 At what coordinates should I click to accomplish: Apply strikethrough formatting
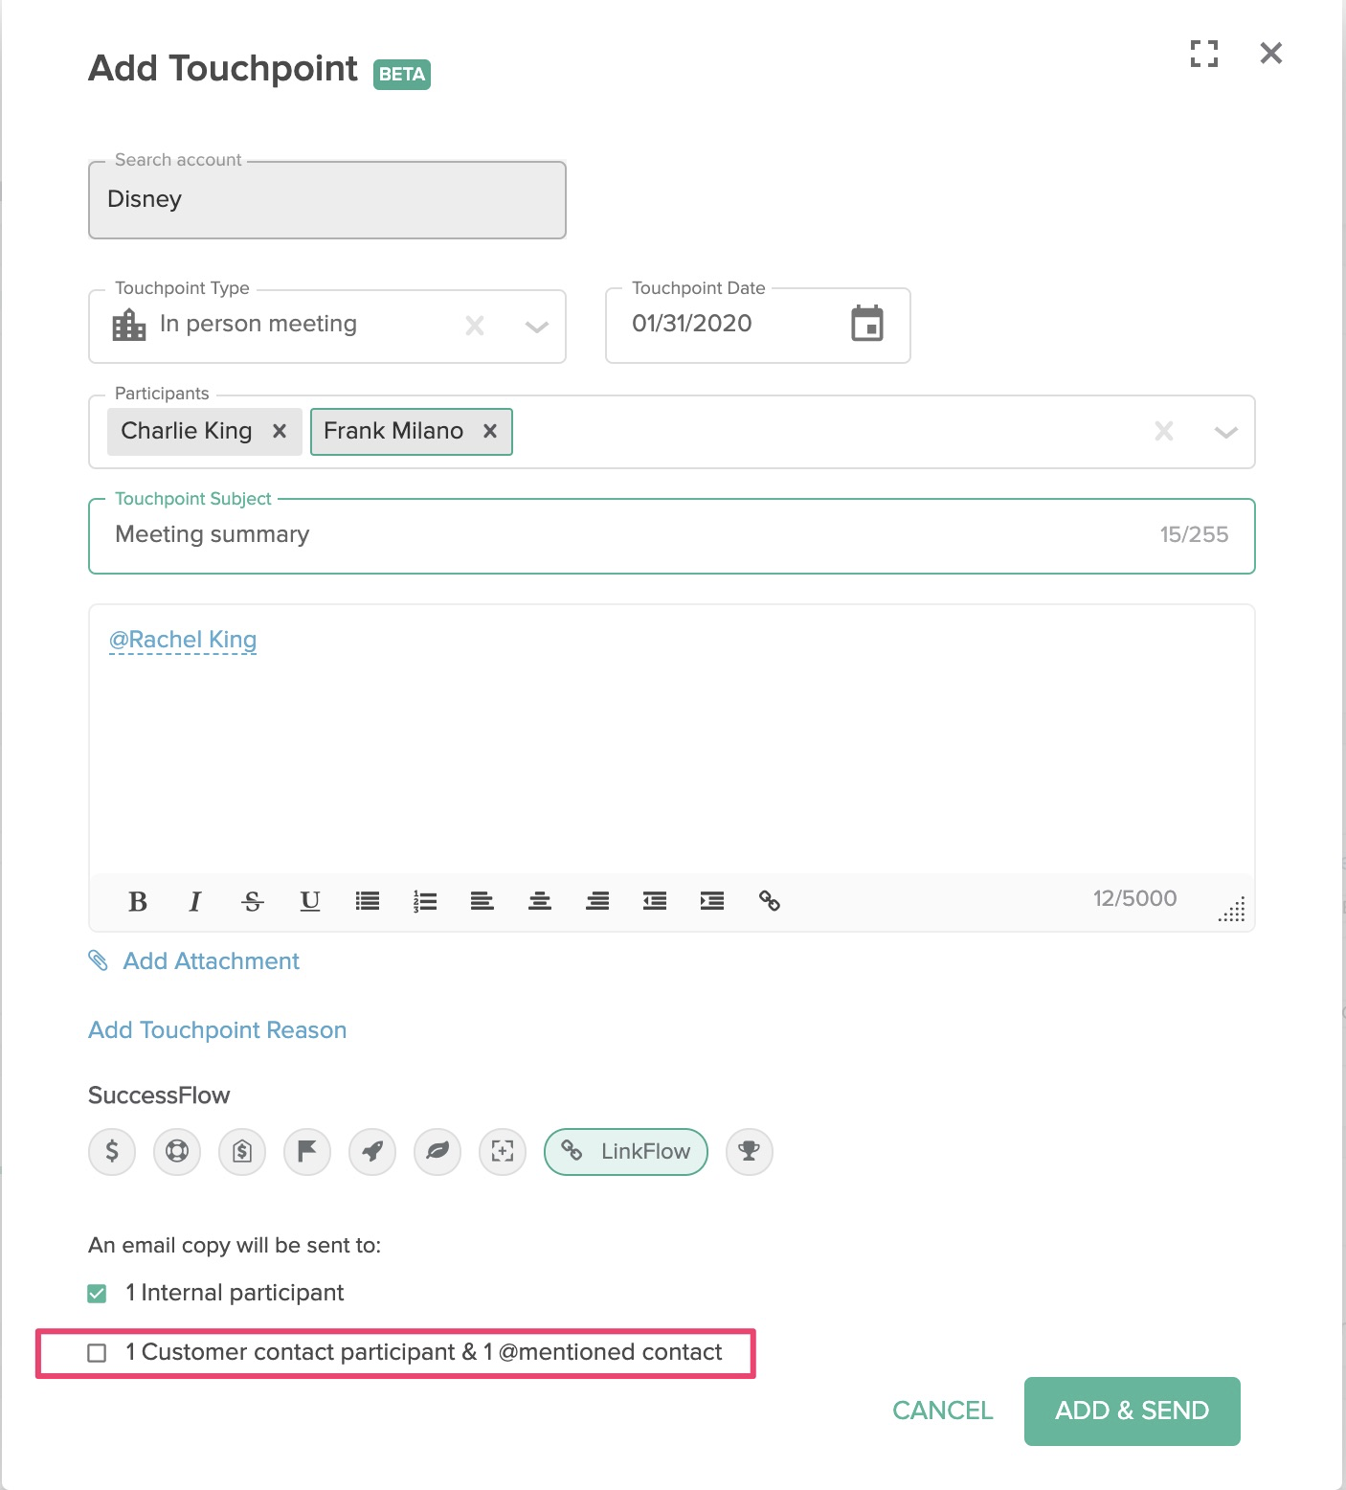point(253,901)
